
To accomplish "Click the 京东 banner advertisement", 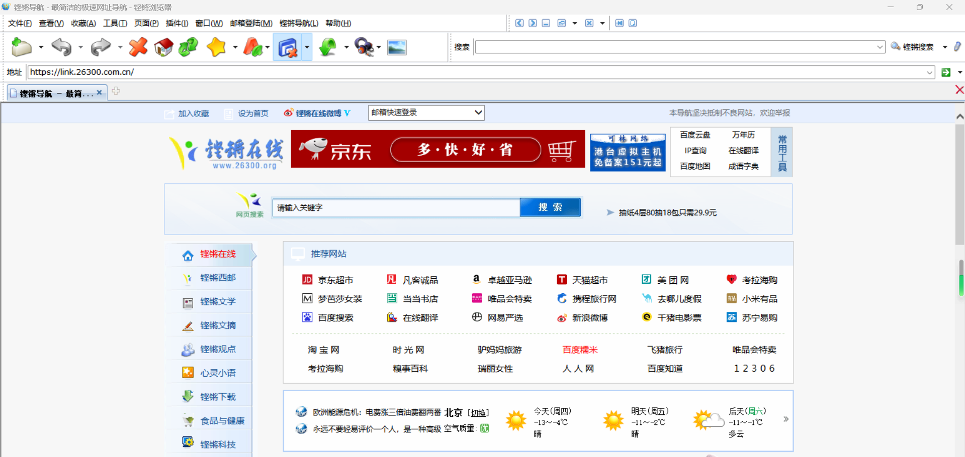I will (x=438, y=149).
